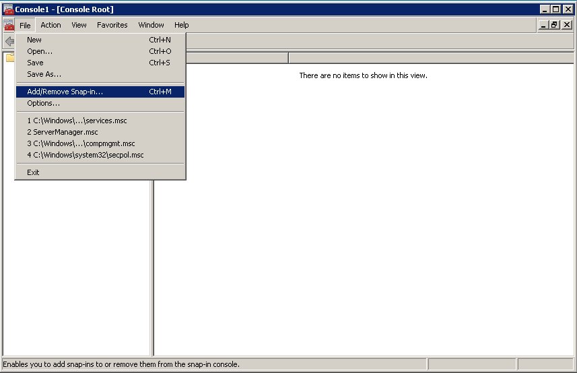Select New in the File menu
This screenshot has height=373, width=577.
coord(34,40)
